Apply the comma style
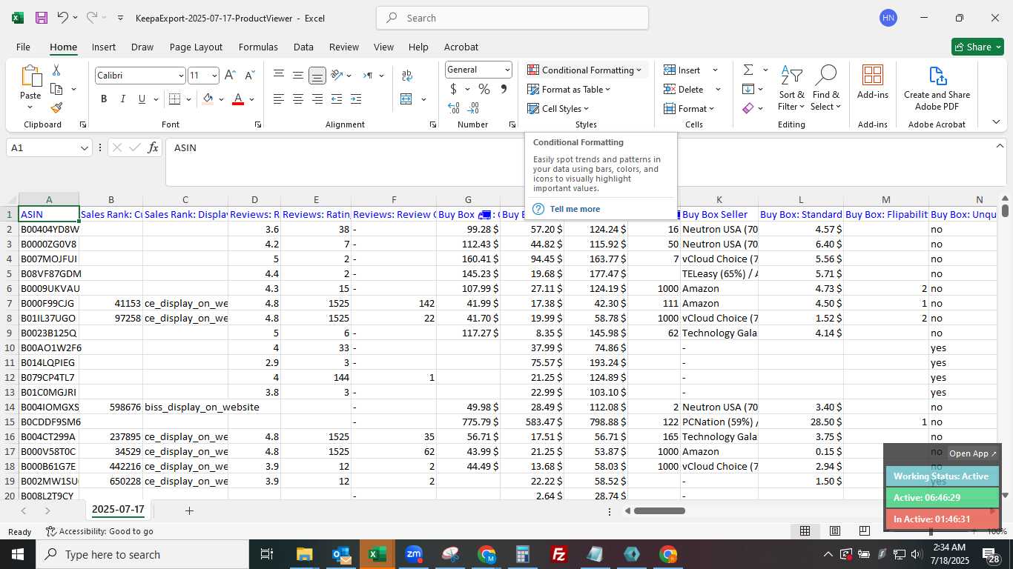 [504, 89]
